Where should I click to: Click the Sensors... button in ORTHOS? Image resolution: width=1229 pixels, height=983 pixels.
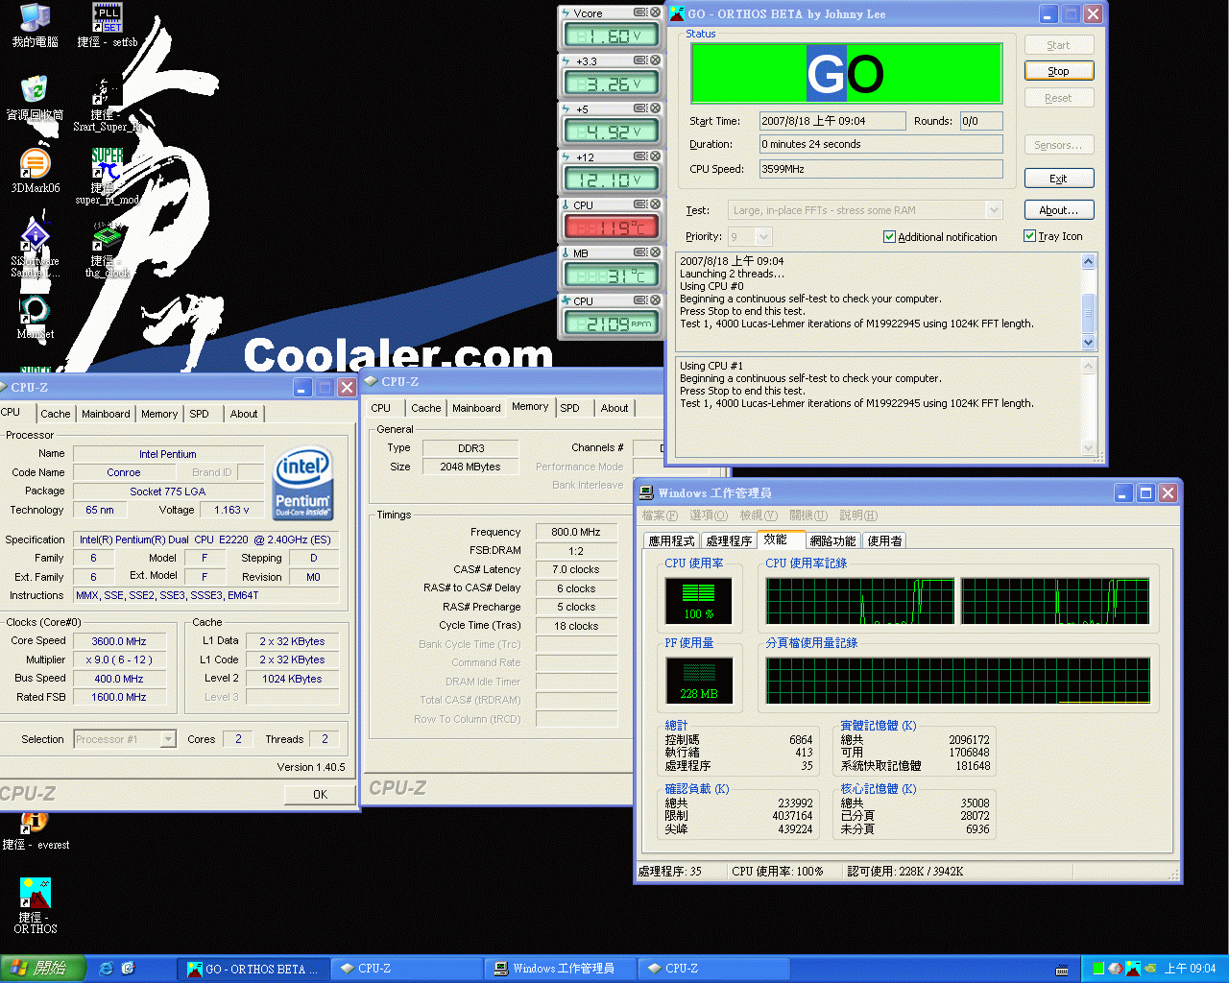tap(1059, 145)
